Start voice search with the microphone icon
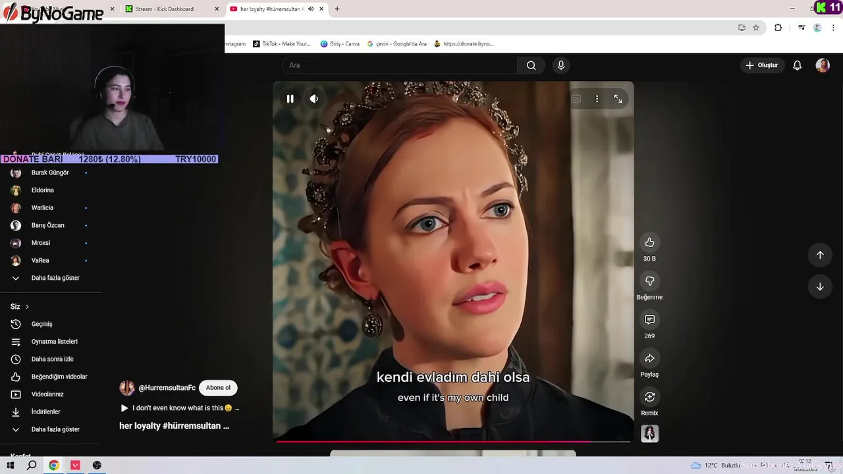843x474 pixels. (561, 65)
